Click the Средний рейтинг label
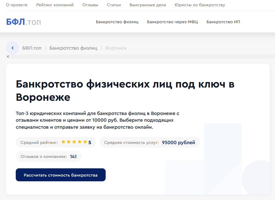275x200 pixels. [39, 143]
